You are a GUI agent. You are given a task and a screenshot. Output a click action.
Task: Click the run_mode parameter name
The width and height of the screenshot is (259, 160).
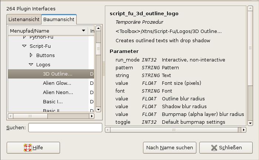point(127,60)
